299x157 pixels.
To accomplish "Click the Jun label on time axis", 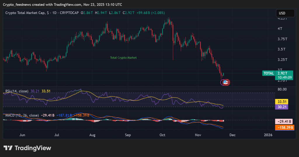I will click(22, 135).
